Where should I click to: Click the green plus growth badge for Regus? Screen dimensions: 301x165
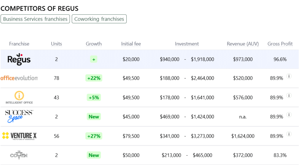[94, 59]
